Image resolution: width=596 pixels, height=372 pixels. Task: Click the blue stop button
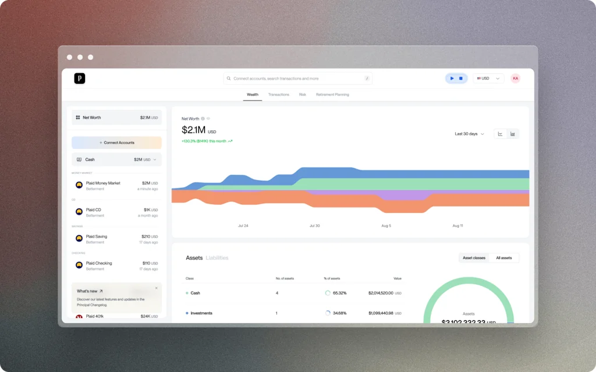pyautogui.click(x=461, y=78)
